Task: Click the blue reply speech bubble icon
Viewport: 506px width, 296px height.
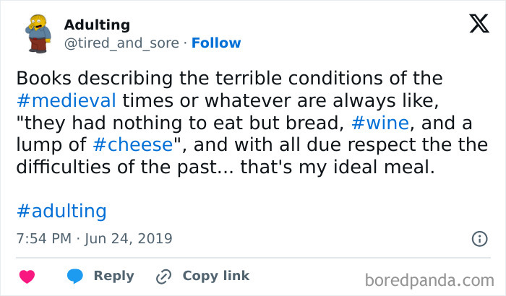Action: click(75, 276)
